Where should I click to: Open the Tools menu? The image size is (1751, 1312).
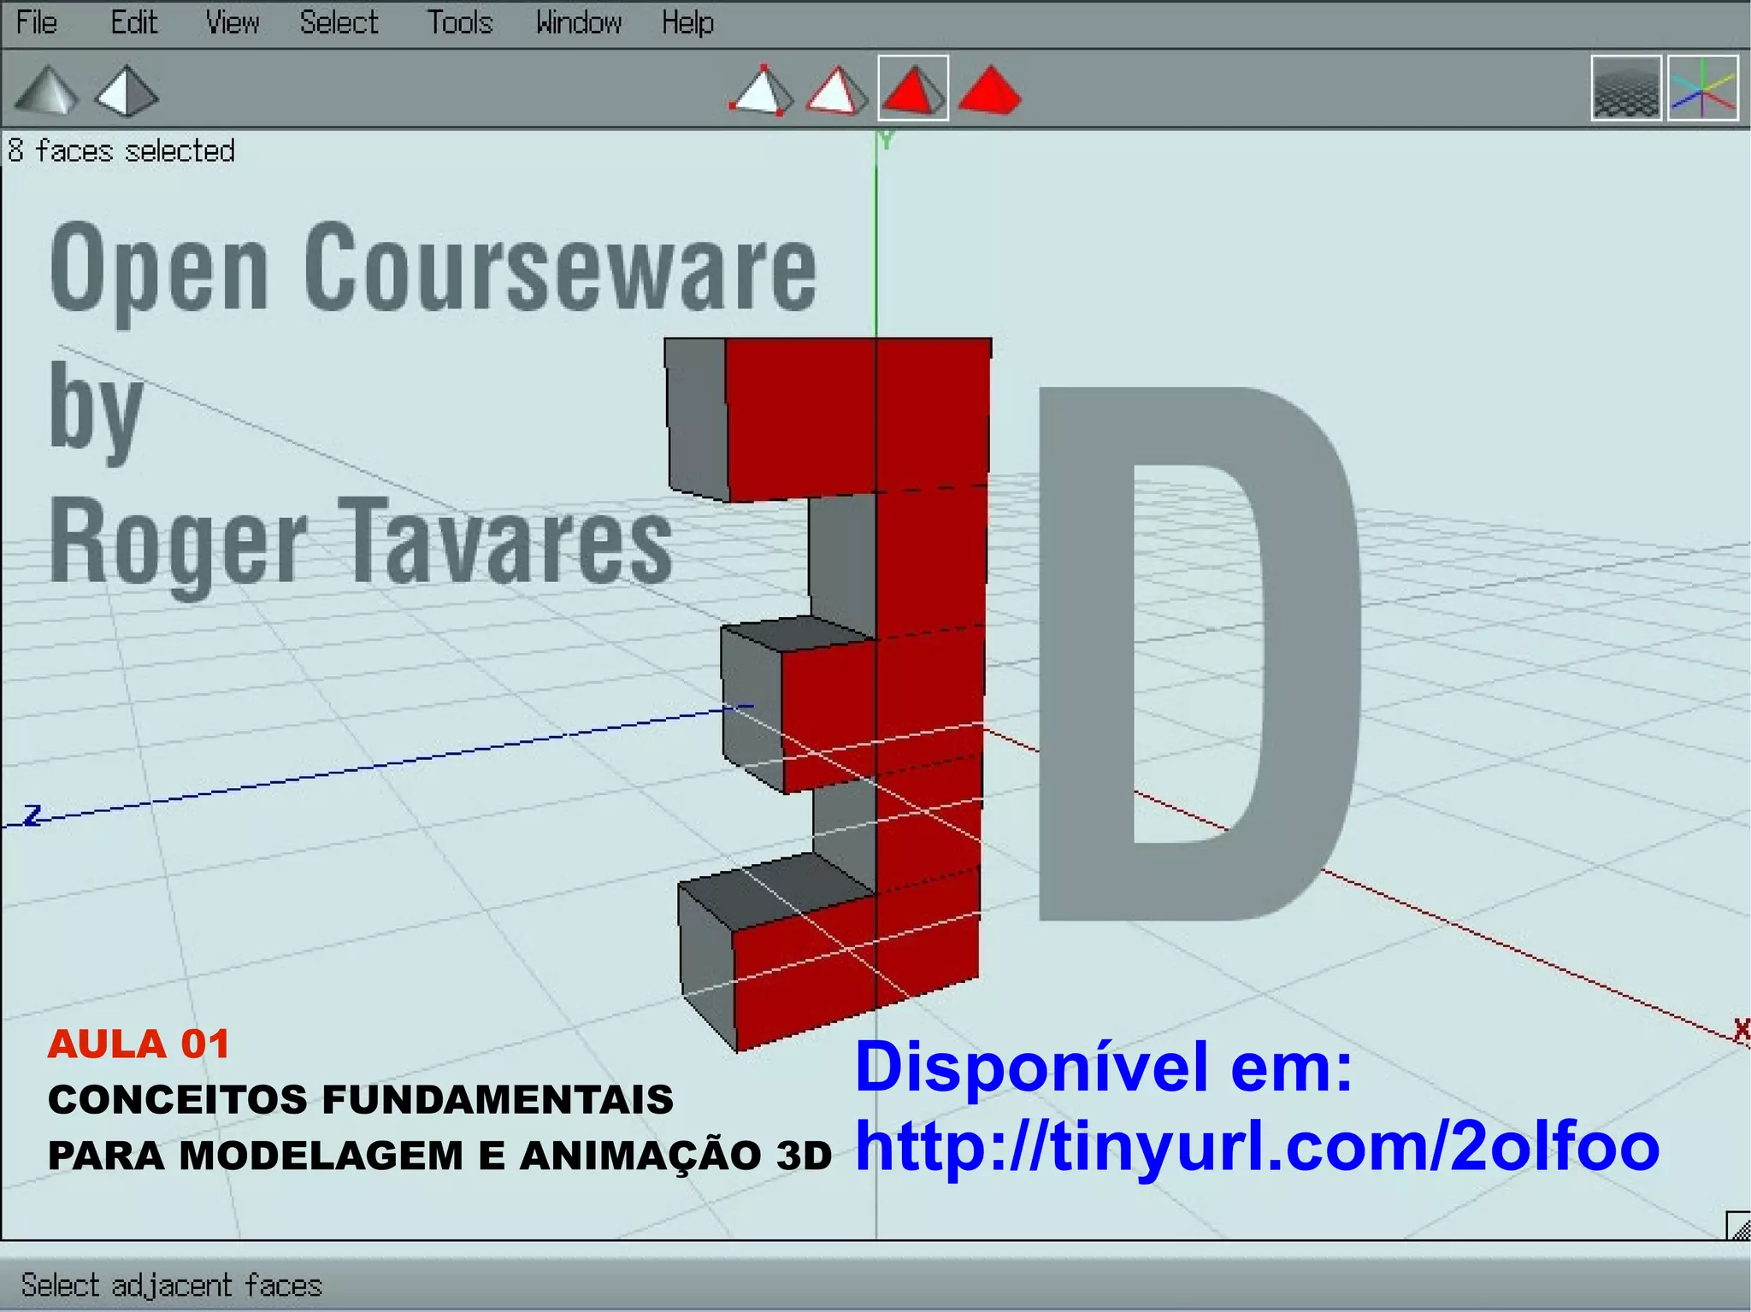coord(460,22)
